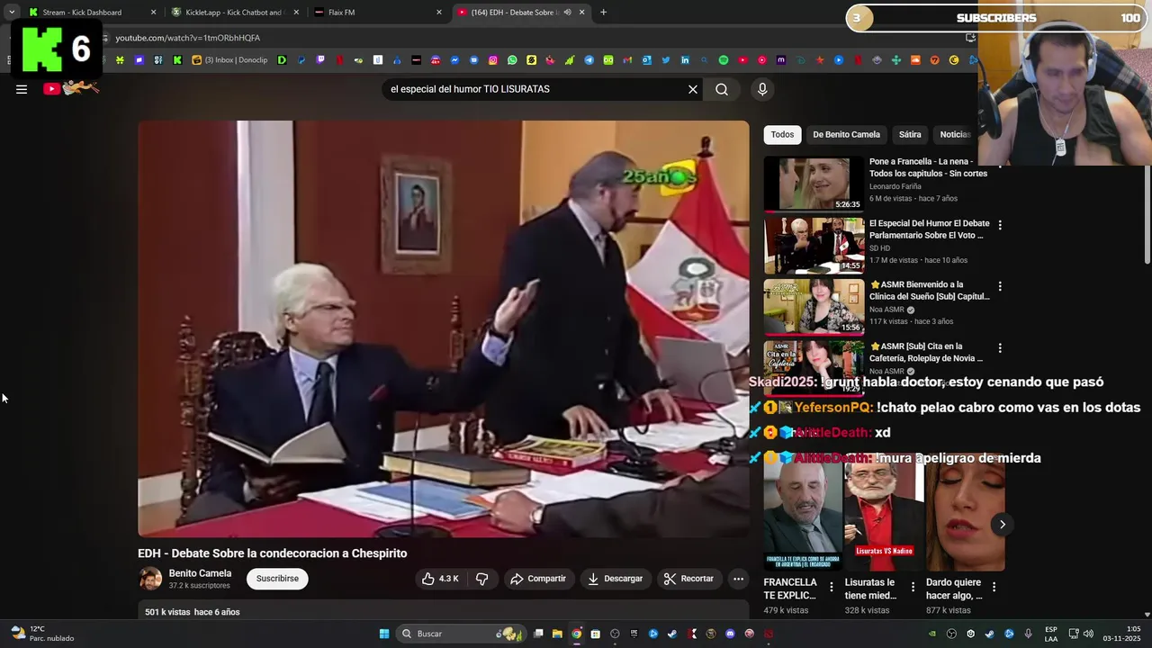Show next shorts with right arrow

click(1002, 525)
